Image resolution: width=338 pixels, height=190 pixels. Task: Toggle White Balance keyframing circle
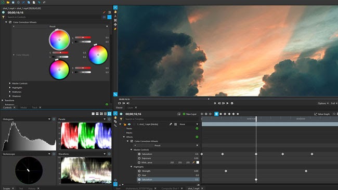139,162
